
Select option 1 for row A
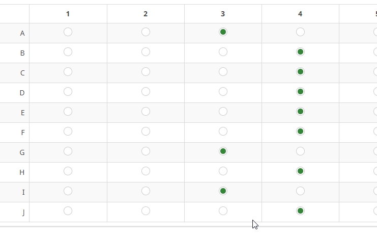tap(68, 32)
